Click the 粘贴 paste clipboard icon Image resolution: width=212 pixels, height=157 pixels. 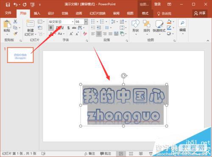point(7,24)
